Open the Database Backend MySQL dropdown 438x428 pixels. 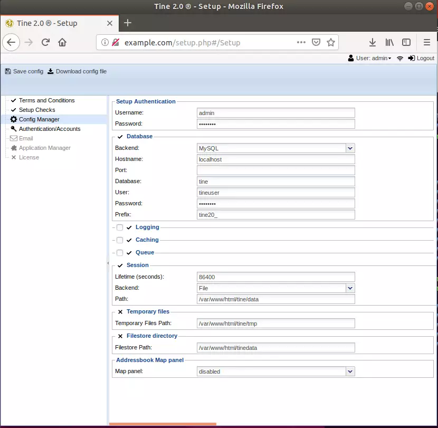coord(350,148)
